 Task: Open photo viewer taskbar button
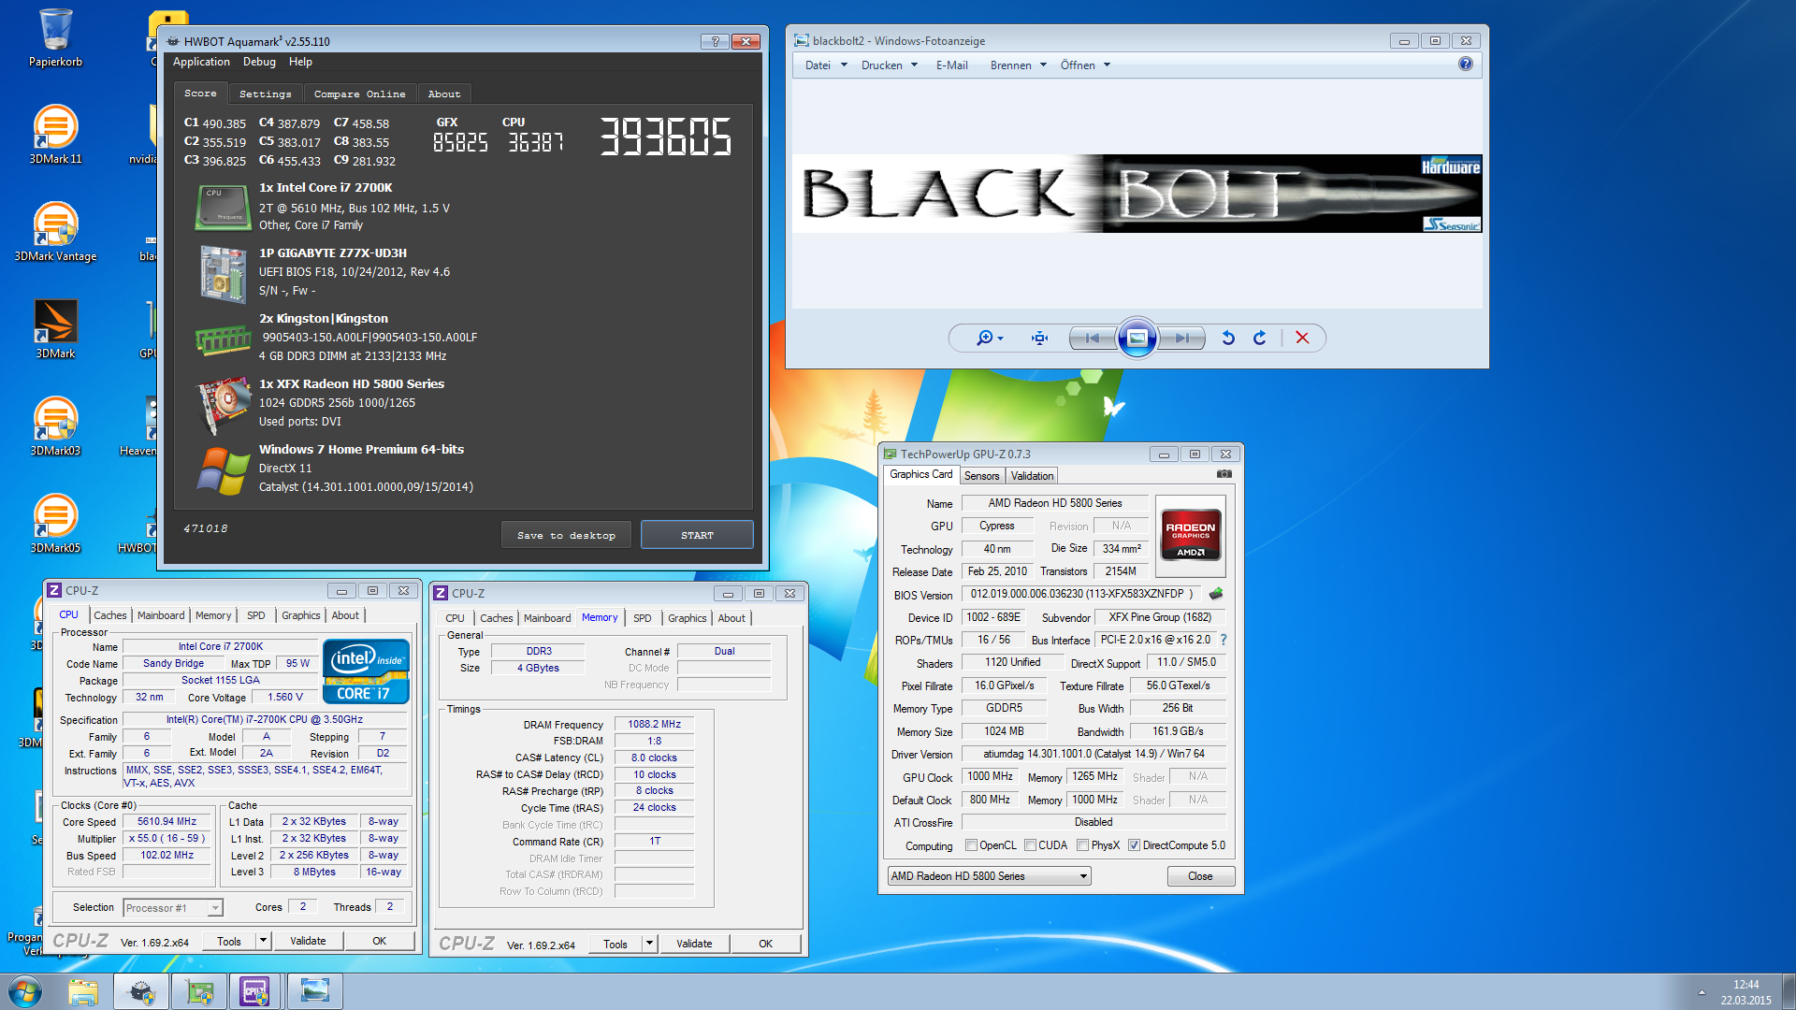coord(315,991)
